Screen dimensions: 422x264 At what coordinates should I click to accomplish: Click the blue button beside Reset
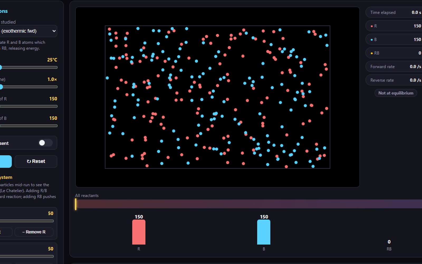point(6,161)
